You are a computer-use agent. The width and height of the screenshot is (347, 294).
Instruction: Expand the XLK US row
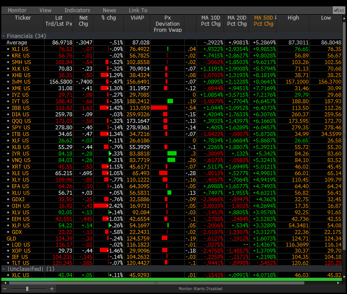tap(8, 69)
